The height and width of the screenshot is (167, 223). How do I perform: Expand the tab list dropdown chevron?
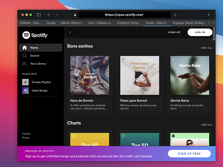coord(213,23)
